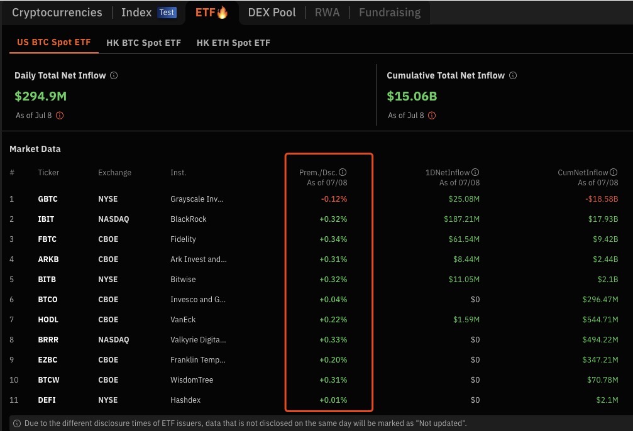Sort by the 1DNetInflow column header

[448, 173]
